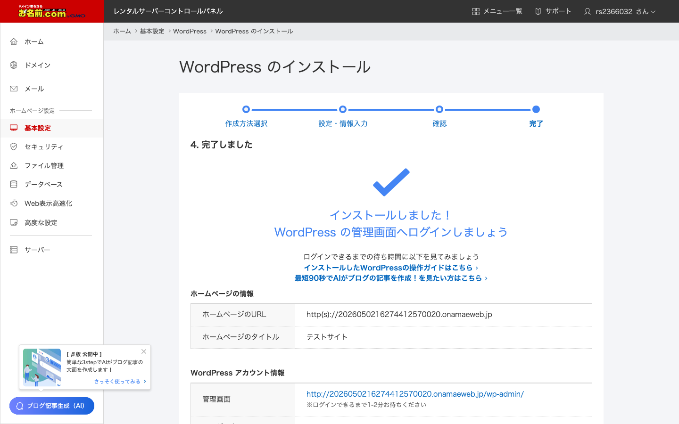679x424 pixels.
Task: Click the ホームページのURL label cell
Action: [243, 315]
